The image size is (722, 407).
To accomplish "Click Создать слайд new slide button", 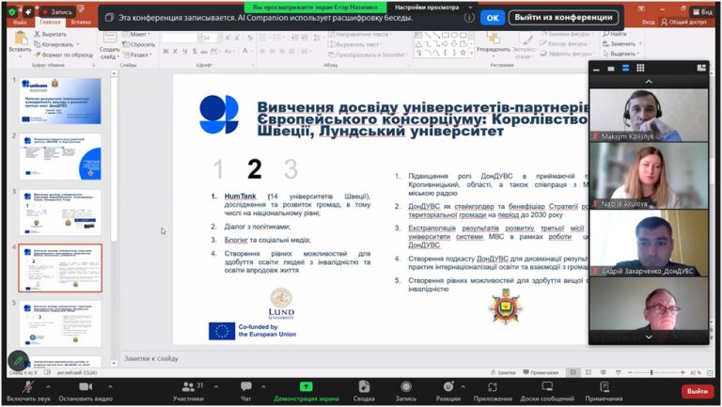I will tap(110, 46).
